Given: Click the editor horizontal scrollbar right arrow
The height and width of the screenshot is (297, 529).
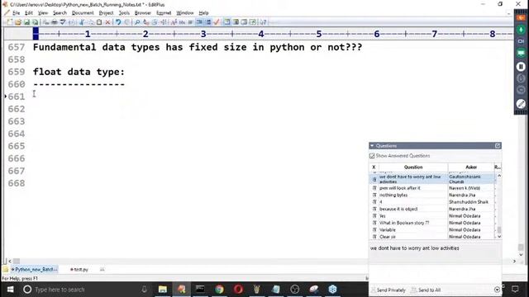Looking at the screenshot, I should coord(514,261).
